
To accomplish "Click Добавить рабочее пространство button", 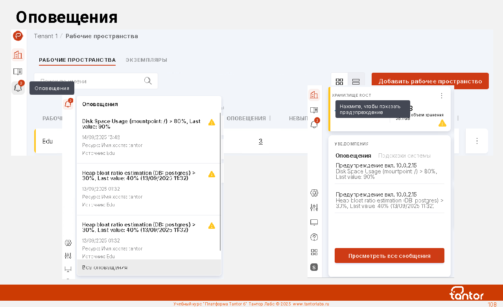I will [430, 81].
